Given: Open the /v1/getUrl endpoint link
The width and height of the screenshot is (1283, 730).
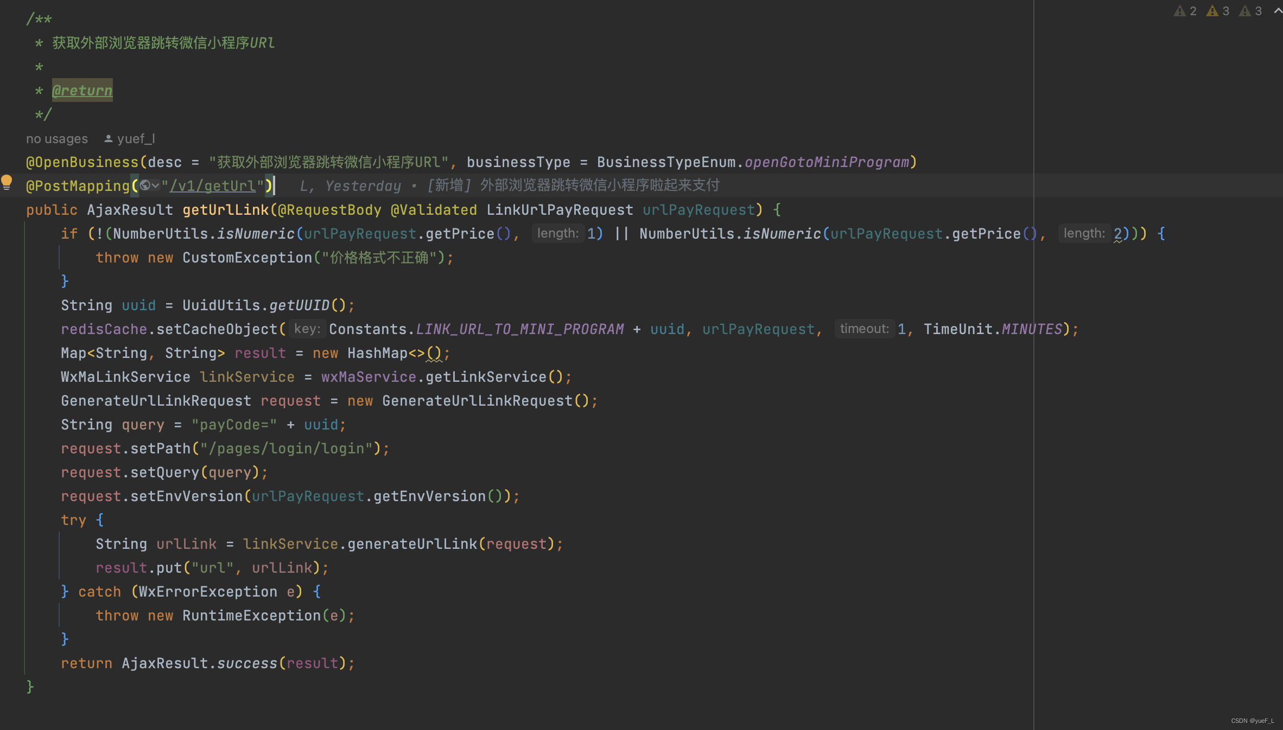Looking at the screenshot, I should coord(213,186).
